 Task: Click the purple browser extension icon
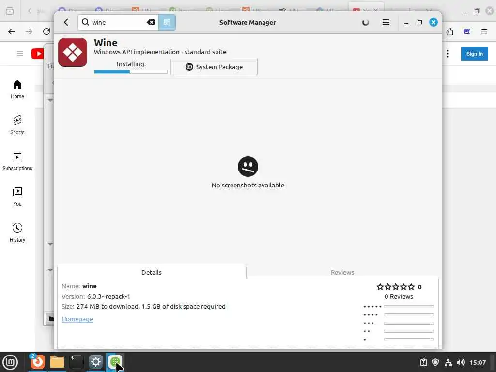466,31
